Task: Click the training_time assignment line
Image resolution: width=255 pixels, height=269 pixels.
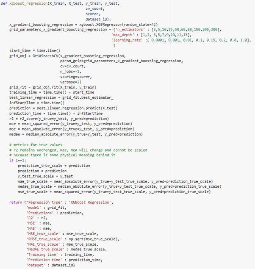Action: tap(52, 92)
